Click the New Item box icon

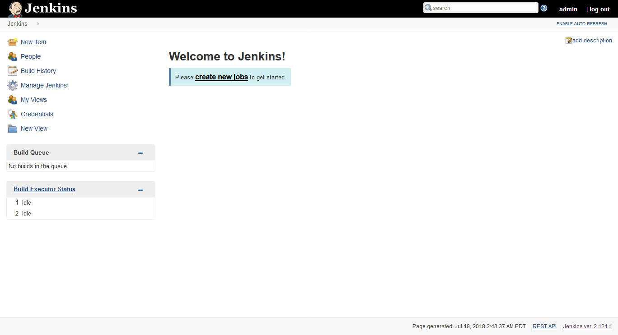tap(13, 42)
